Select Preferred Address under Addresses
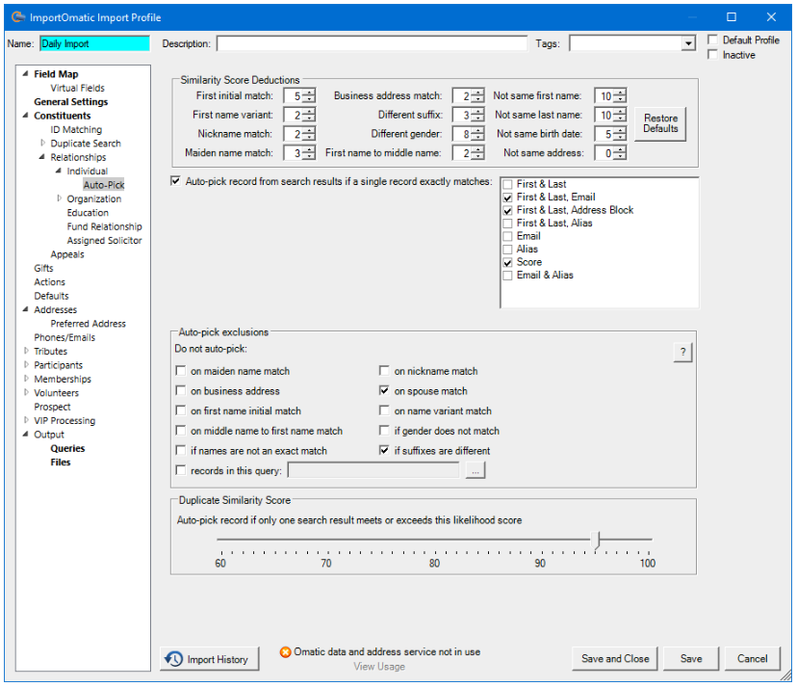The width and height of the screenshot is (797, 687). coord(88,324)
